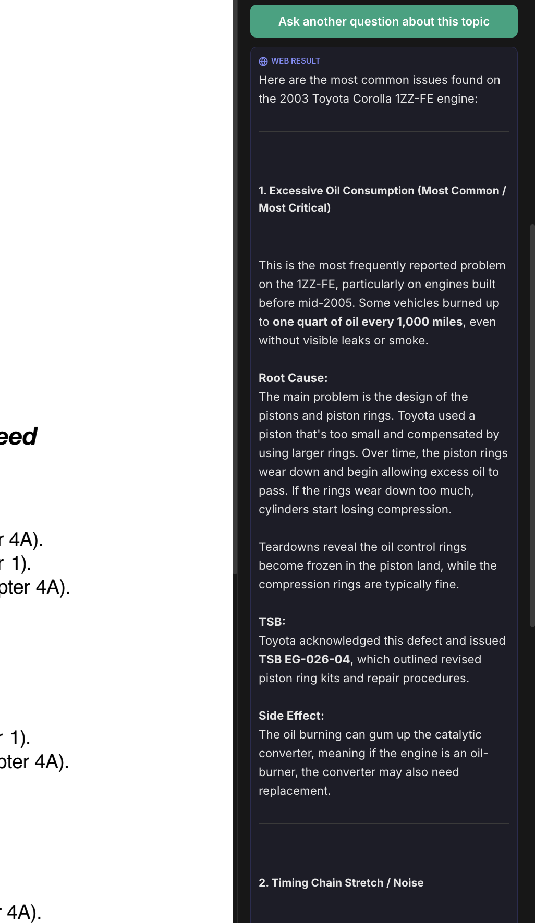Viewport: 535px width, 923px height.
Task: Click the paragraph starting Teardowns reveal
Action: [x=378, y=565]
